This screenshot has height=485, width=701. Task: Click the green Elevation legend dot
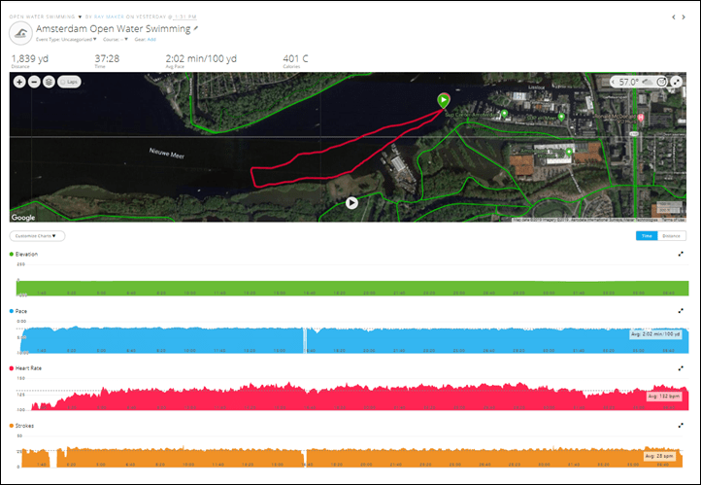[x=12, y=254]
